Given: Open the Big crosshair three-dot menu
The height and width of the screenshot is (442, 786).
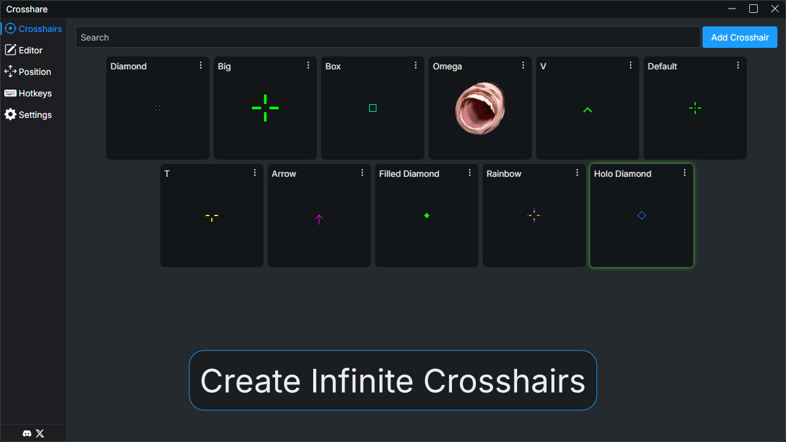Looking at the screenshot, I should [308, 65].
